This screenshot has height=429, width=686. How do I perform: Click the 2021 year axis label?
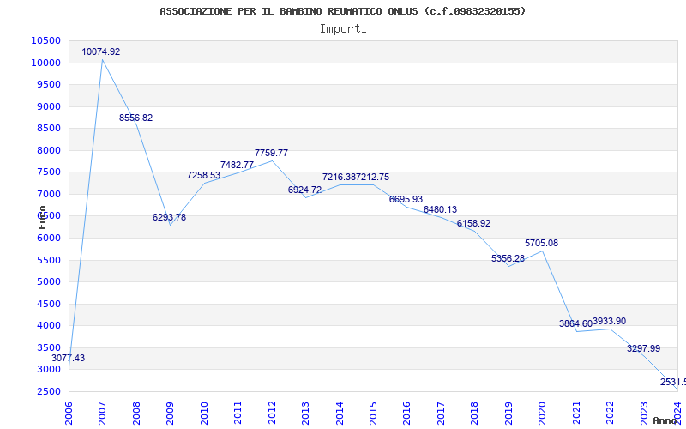pos(576,413)
